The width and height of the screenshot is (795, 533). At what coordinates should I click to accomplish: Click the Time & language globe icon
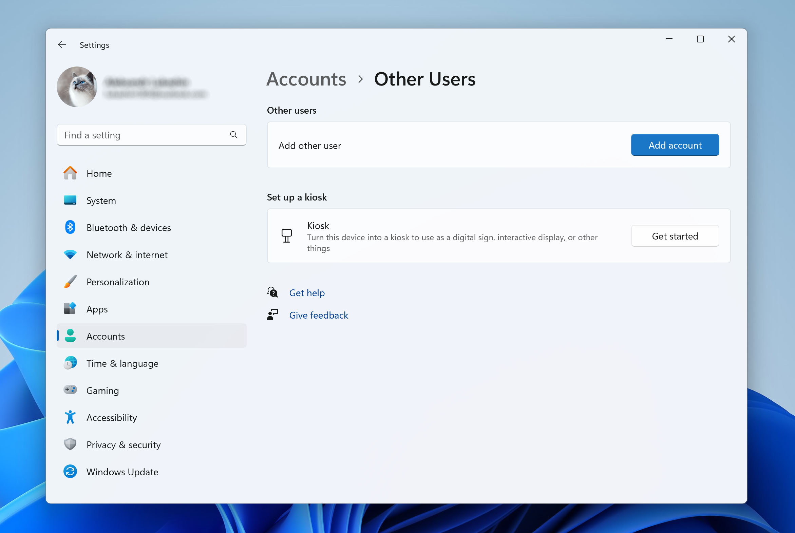pyautogui.click(x=70, y=363)
